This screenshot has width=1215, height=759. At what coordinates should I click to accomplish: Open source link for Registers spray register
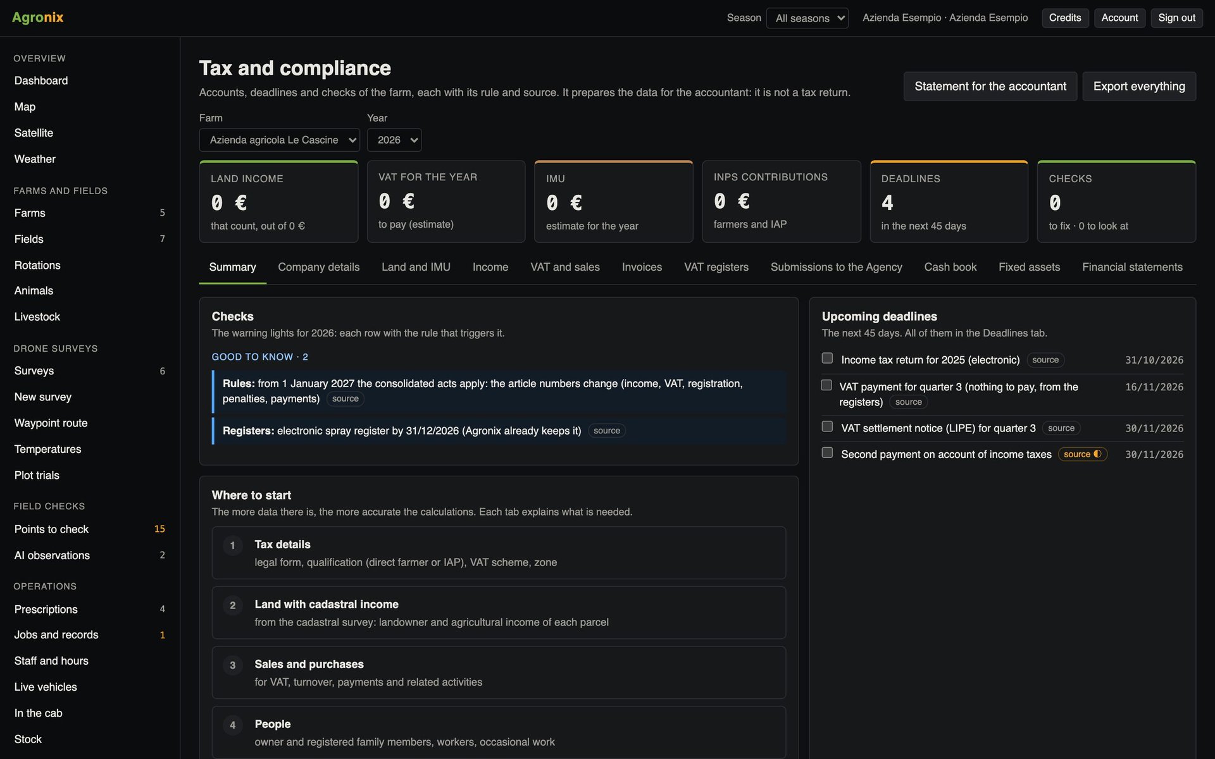[x=606, y=431]
